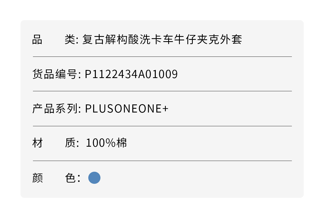
Task: Click 酸洗 in the product name
Action: click(133, 40)
